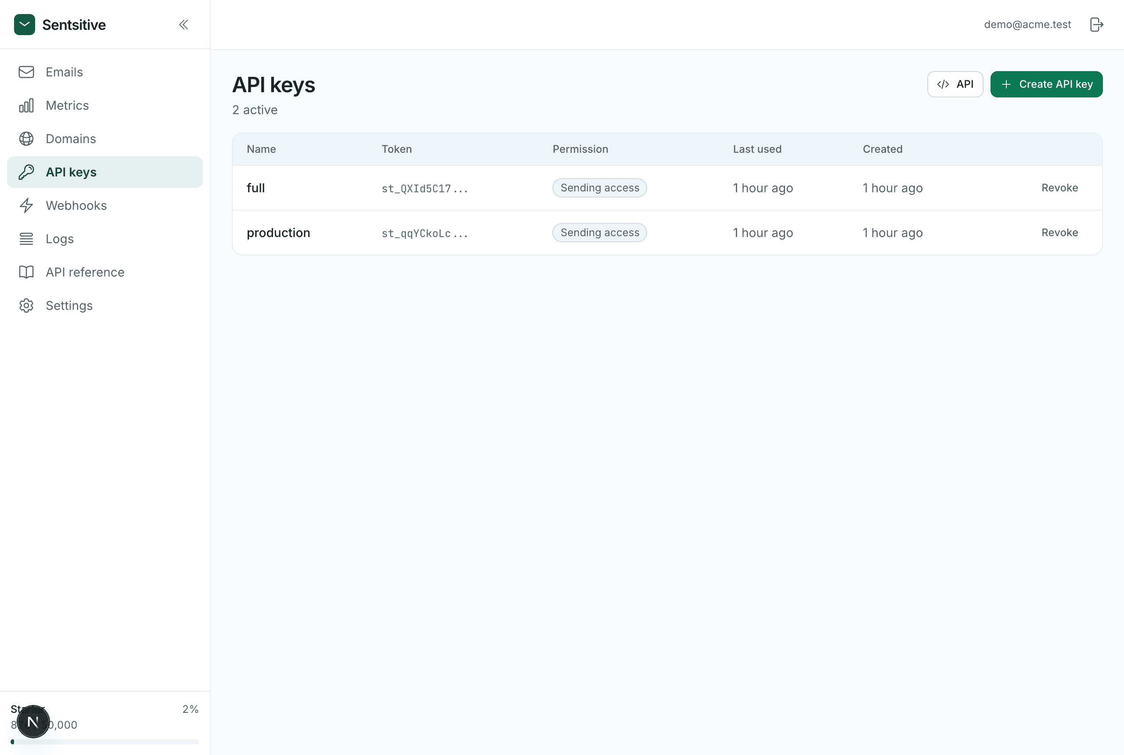
Task: Click the Token column header
Action: 397,149
